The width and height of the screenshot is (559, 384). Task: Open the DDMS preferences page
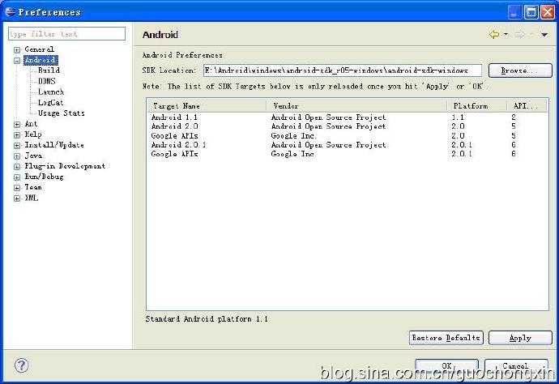coord(47,81)
